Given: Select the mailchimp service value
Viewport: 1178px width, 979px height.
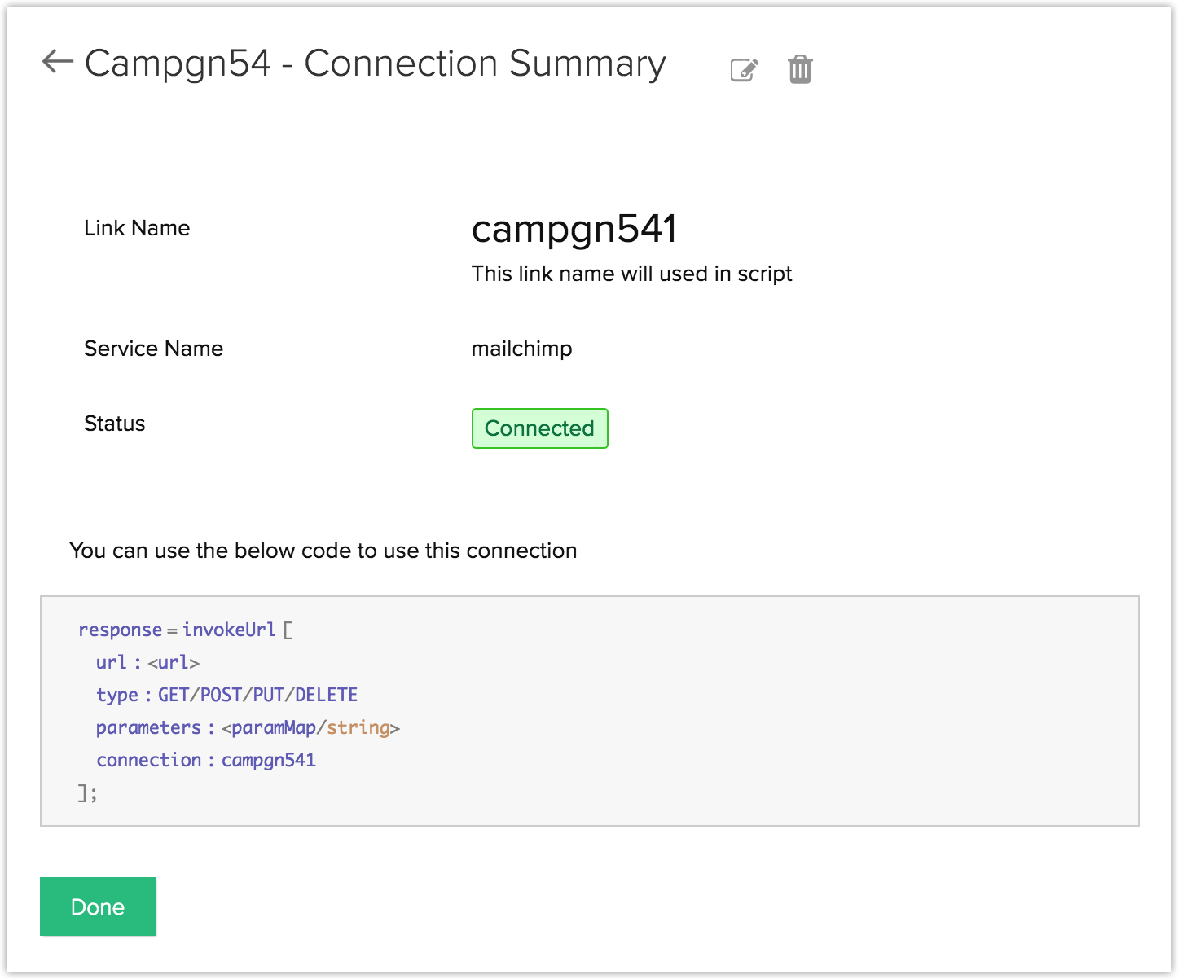Looking at the screenshot, I should [521, 349].
